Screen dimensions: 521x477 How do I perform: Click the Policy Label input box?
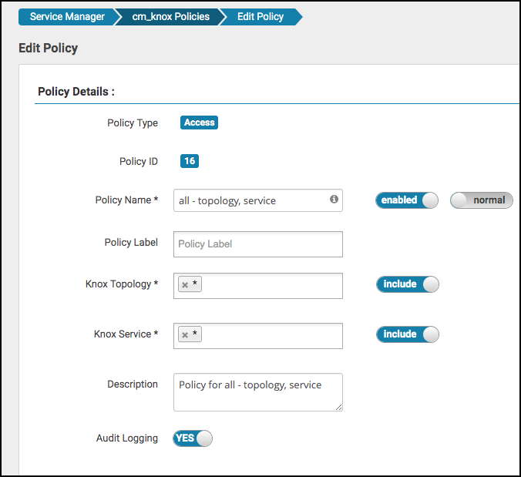pyautogui.click(x=258, y=244)
